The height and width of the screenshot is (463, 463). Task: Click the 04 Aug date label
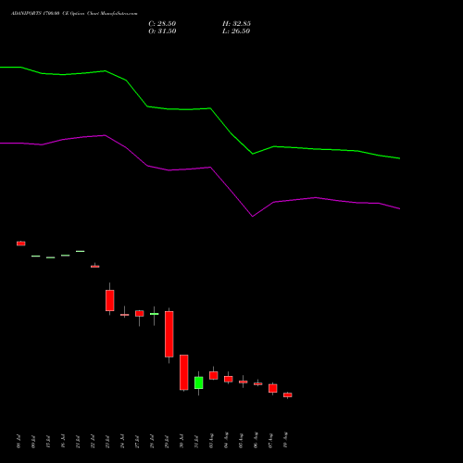[x=226, y=440]
